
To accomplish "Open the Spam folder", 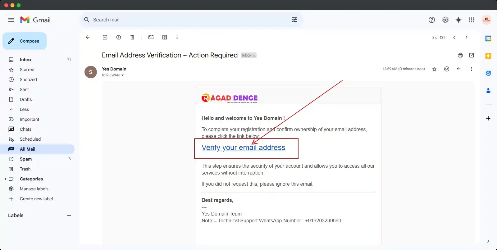I will tap(37, 159).
